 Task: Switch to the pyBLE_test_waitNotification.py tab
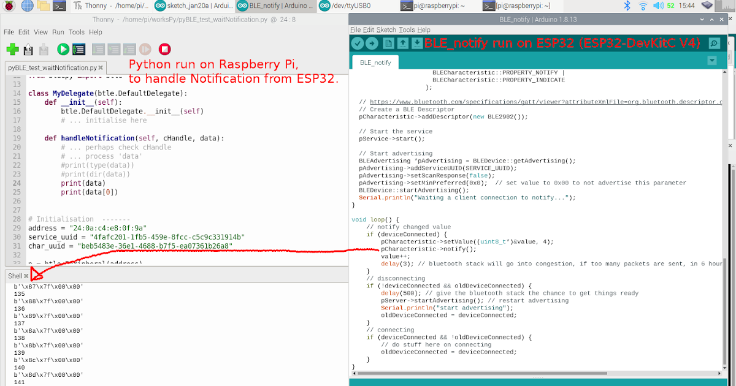pos(46,68)
